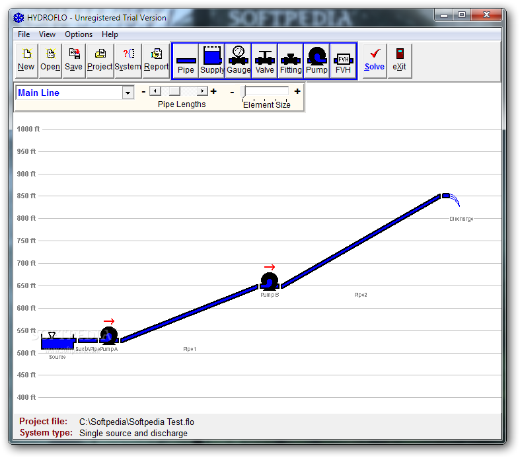Select the FVH element tool
The width and height of the screenshot is (520, 458).
(x=343, y=61)
